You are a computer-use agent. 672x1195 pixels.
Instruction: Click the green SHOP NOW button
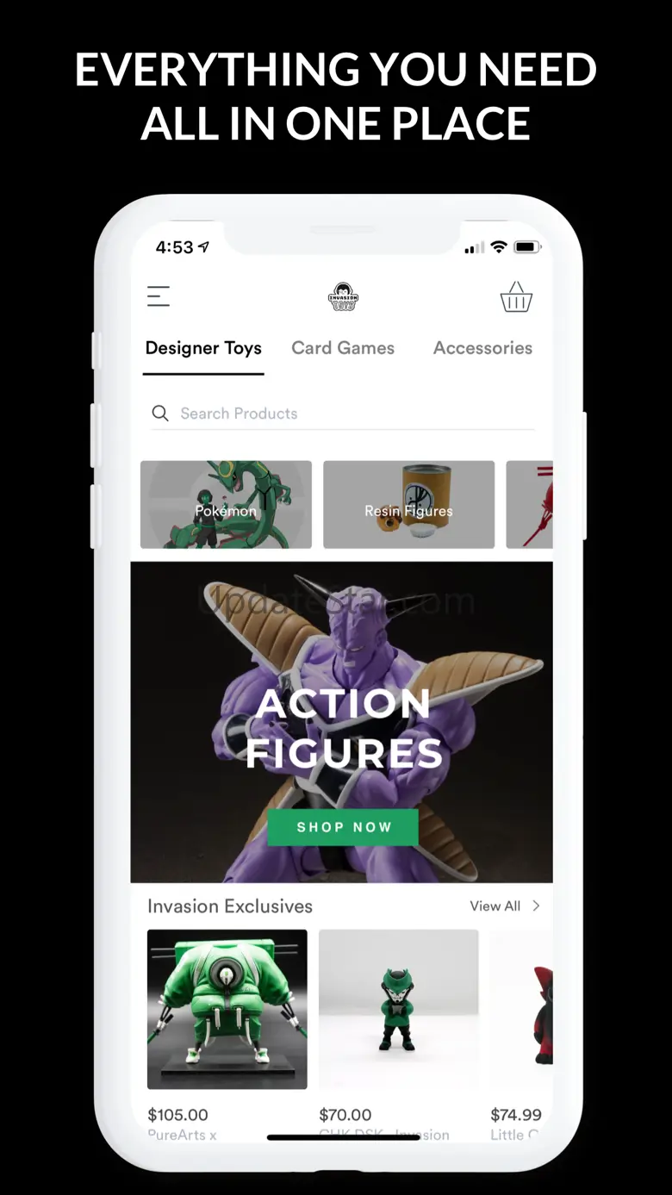tap(343, 827)
